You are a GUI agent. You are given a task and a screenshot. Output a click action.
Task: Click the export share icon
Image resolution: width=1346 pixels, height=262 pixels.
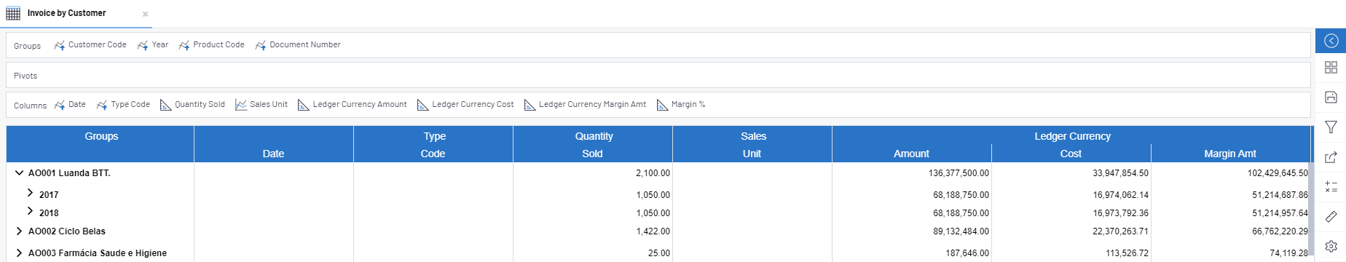[x=1331, y=157]
